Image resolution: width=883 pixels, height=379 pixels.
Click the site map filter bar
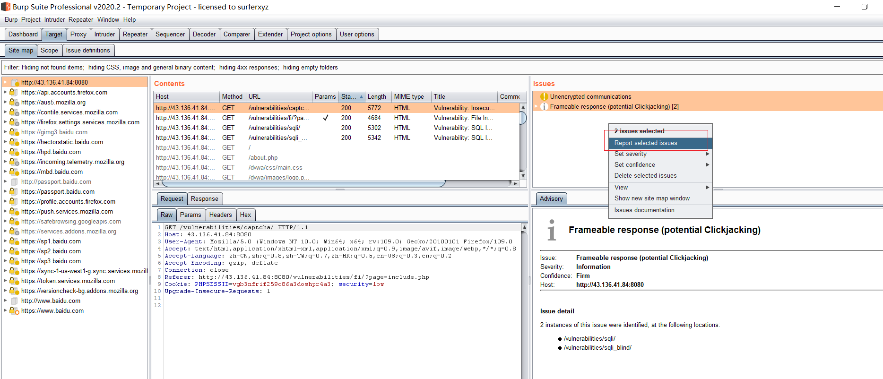pyautogui.click(x=441, y=68)
